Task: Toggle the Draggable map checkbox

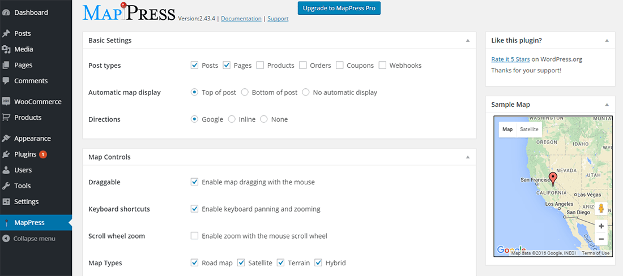Action: pyautogui.click(x=194, y=182)
